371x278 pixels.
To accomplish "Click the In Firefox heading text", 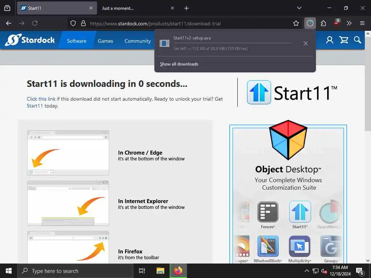I will (130, 251).
